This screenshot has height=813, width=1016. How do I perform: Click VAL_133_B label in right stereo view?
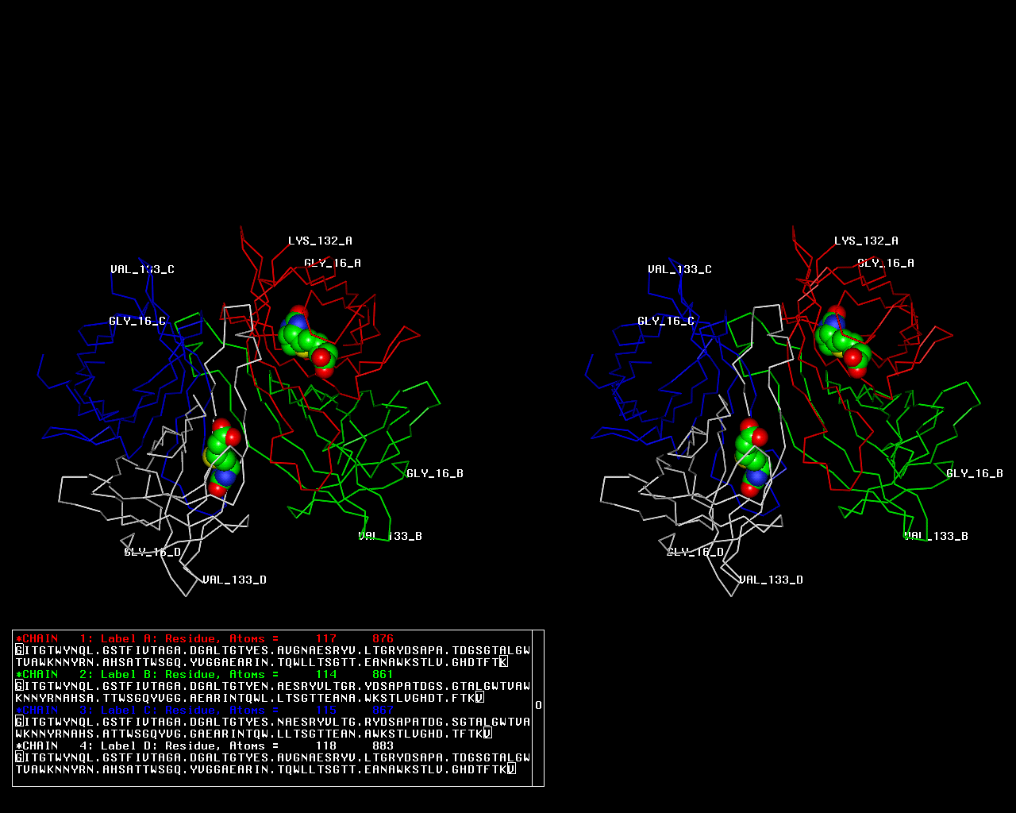(x=937, y=536)
